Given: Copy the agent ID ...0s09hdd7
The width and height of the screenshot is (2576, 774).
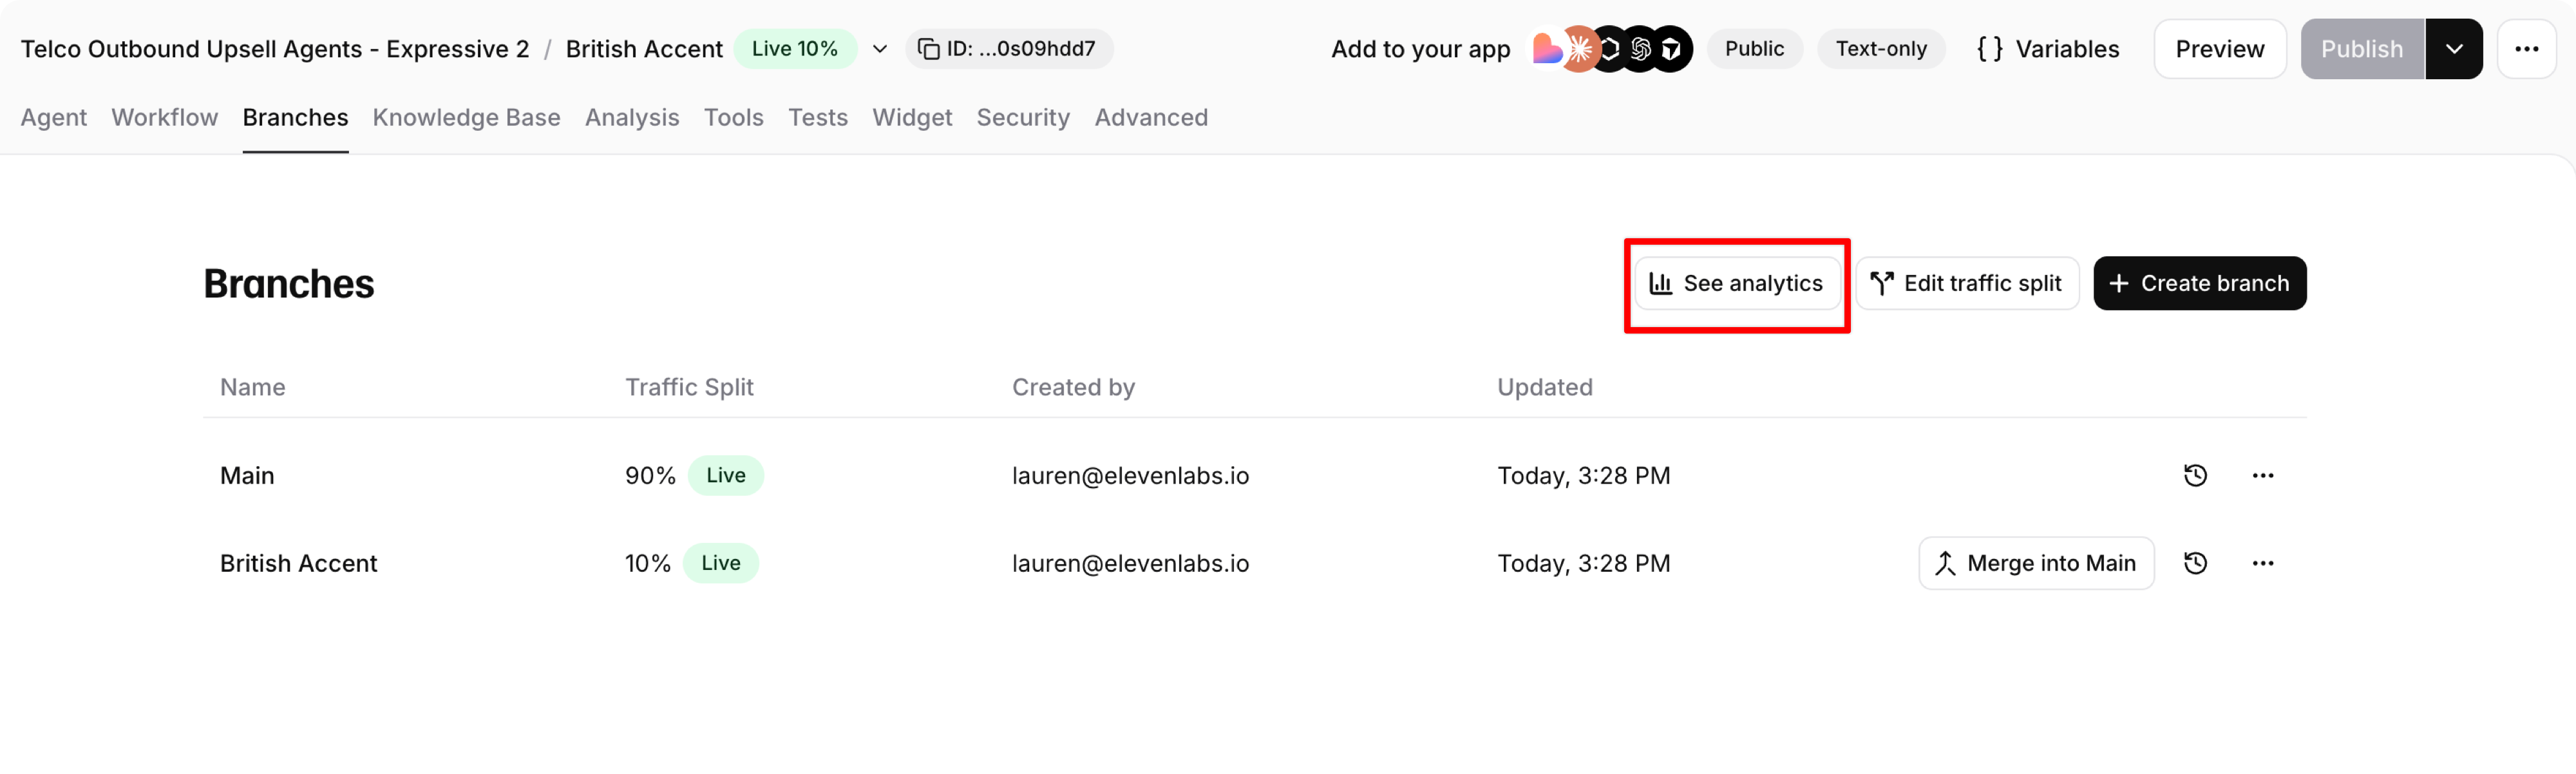Looking at the screenshot, I should click(1008, 49).
